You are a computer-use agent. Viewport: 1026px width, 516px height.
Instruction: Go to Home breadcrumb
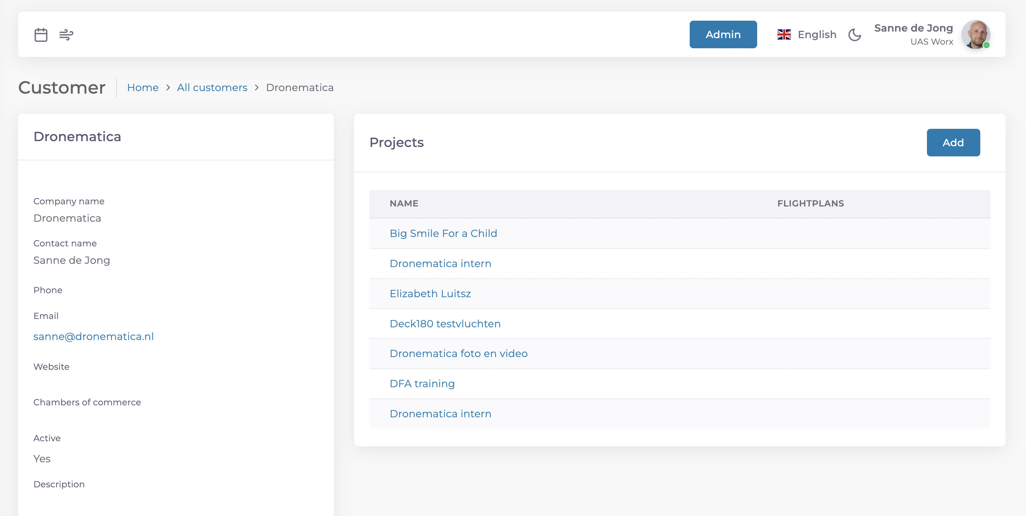click(x=143, y=88)
